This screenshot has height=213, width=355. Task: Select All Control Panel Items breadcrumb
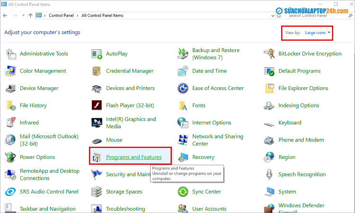tap(102, 16)
